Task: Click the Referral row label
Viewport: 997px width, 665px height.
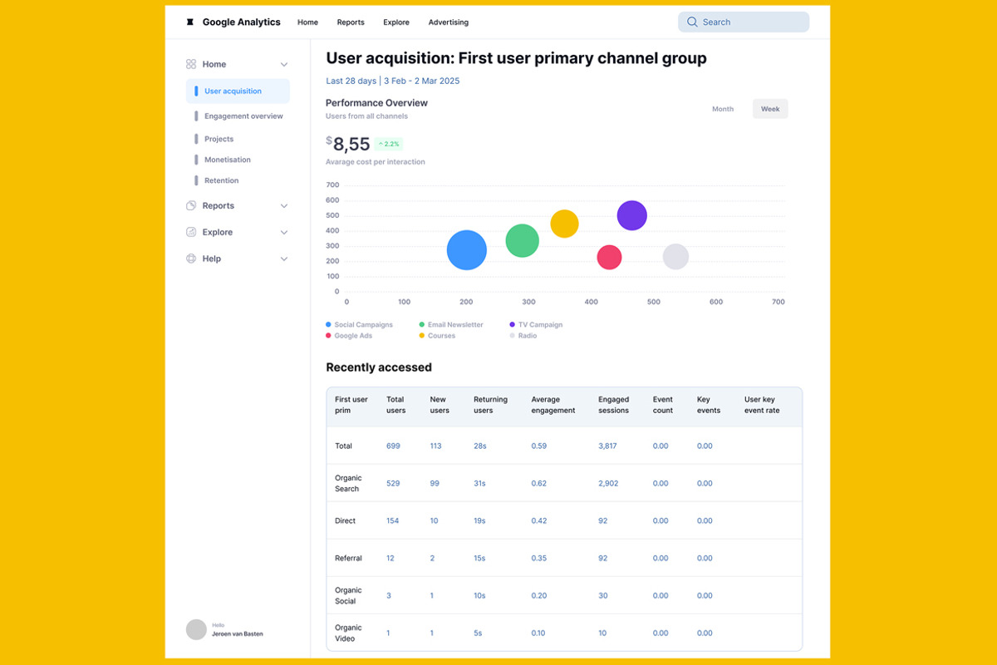Action: tap(348, 559)
